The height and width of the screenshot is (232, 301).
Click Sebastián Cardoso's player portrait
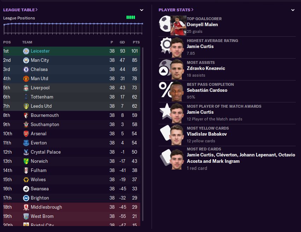178,90
